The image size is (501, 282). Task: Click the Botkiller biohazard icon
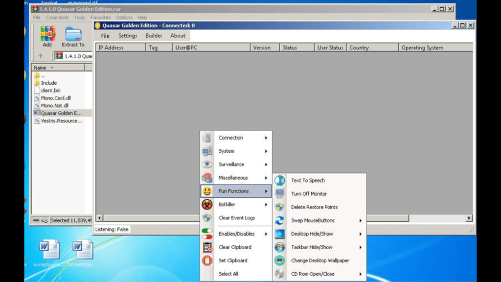coord(207,205)
